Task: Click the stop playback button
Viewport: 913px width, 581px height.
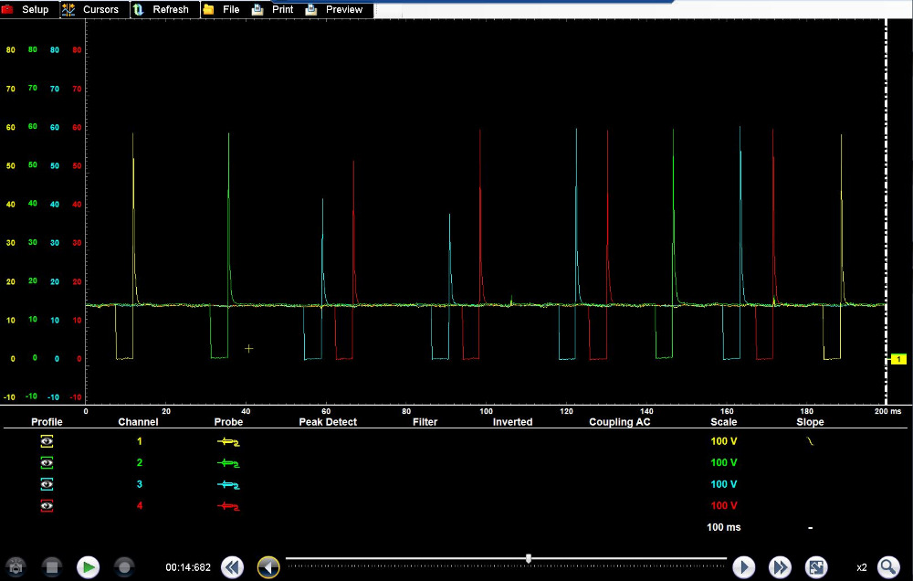Action: (x=52, y=567)
